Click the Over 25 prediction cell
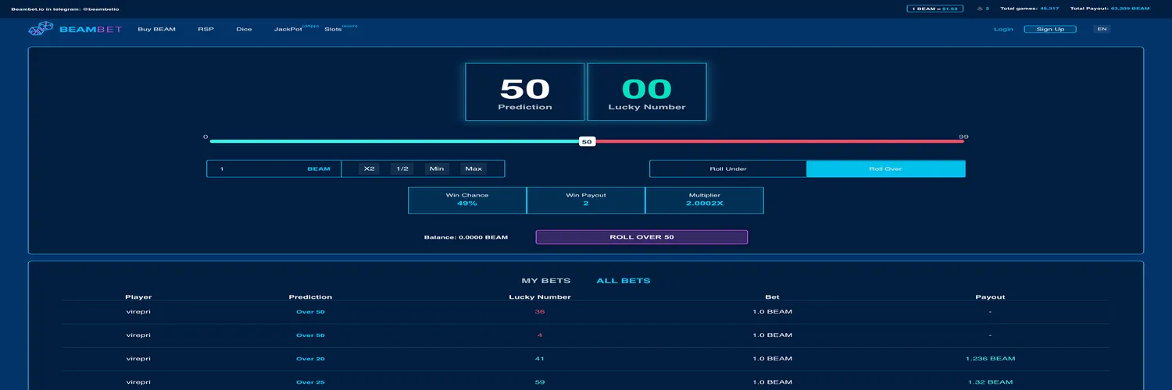This screenshot has height=390, width=1172. [x=310, y=382]
